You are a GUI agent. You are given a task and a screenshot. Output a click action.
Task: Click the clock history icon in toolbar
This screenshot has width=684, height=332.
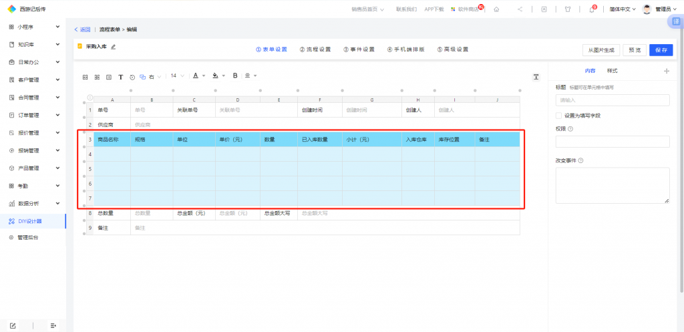point(133,77)
